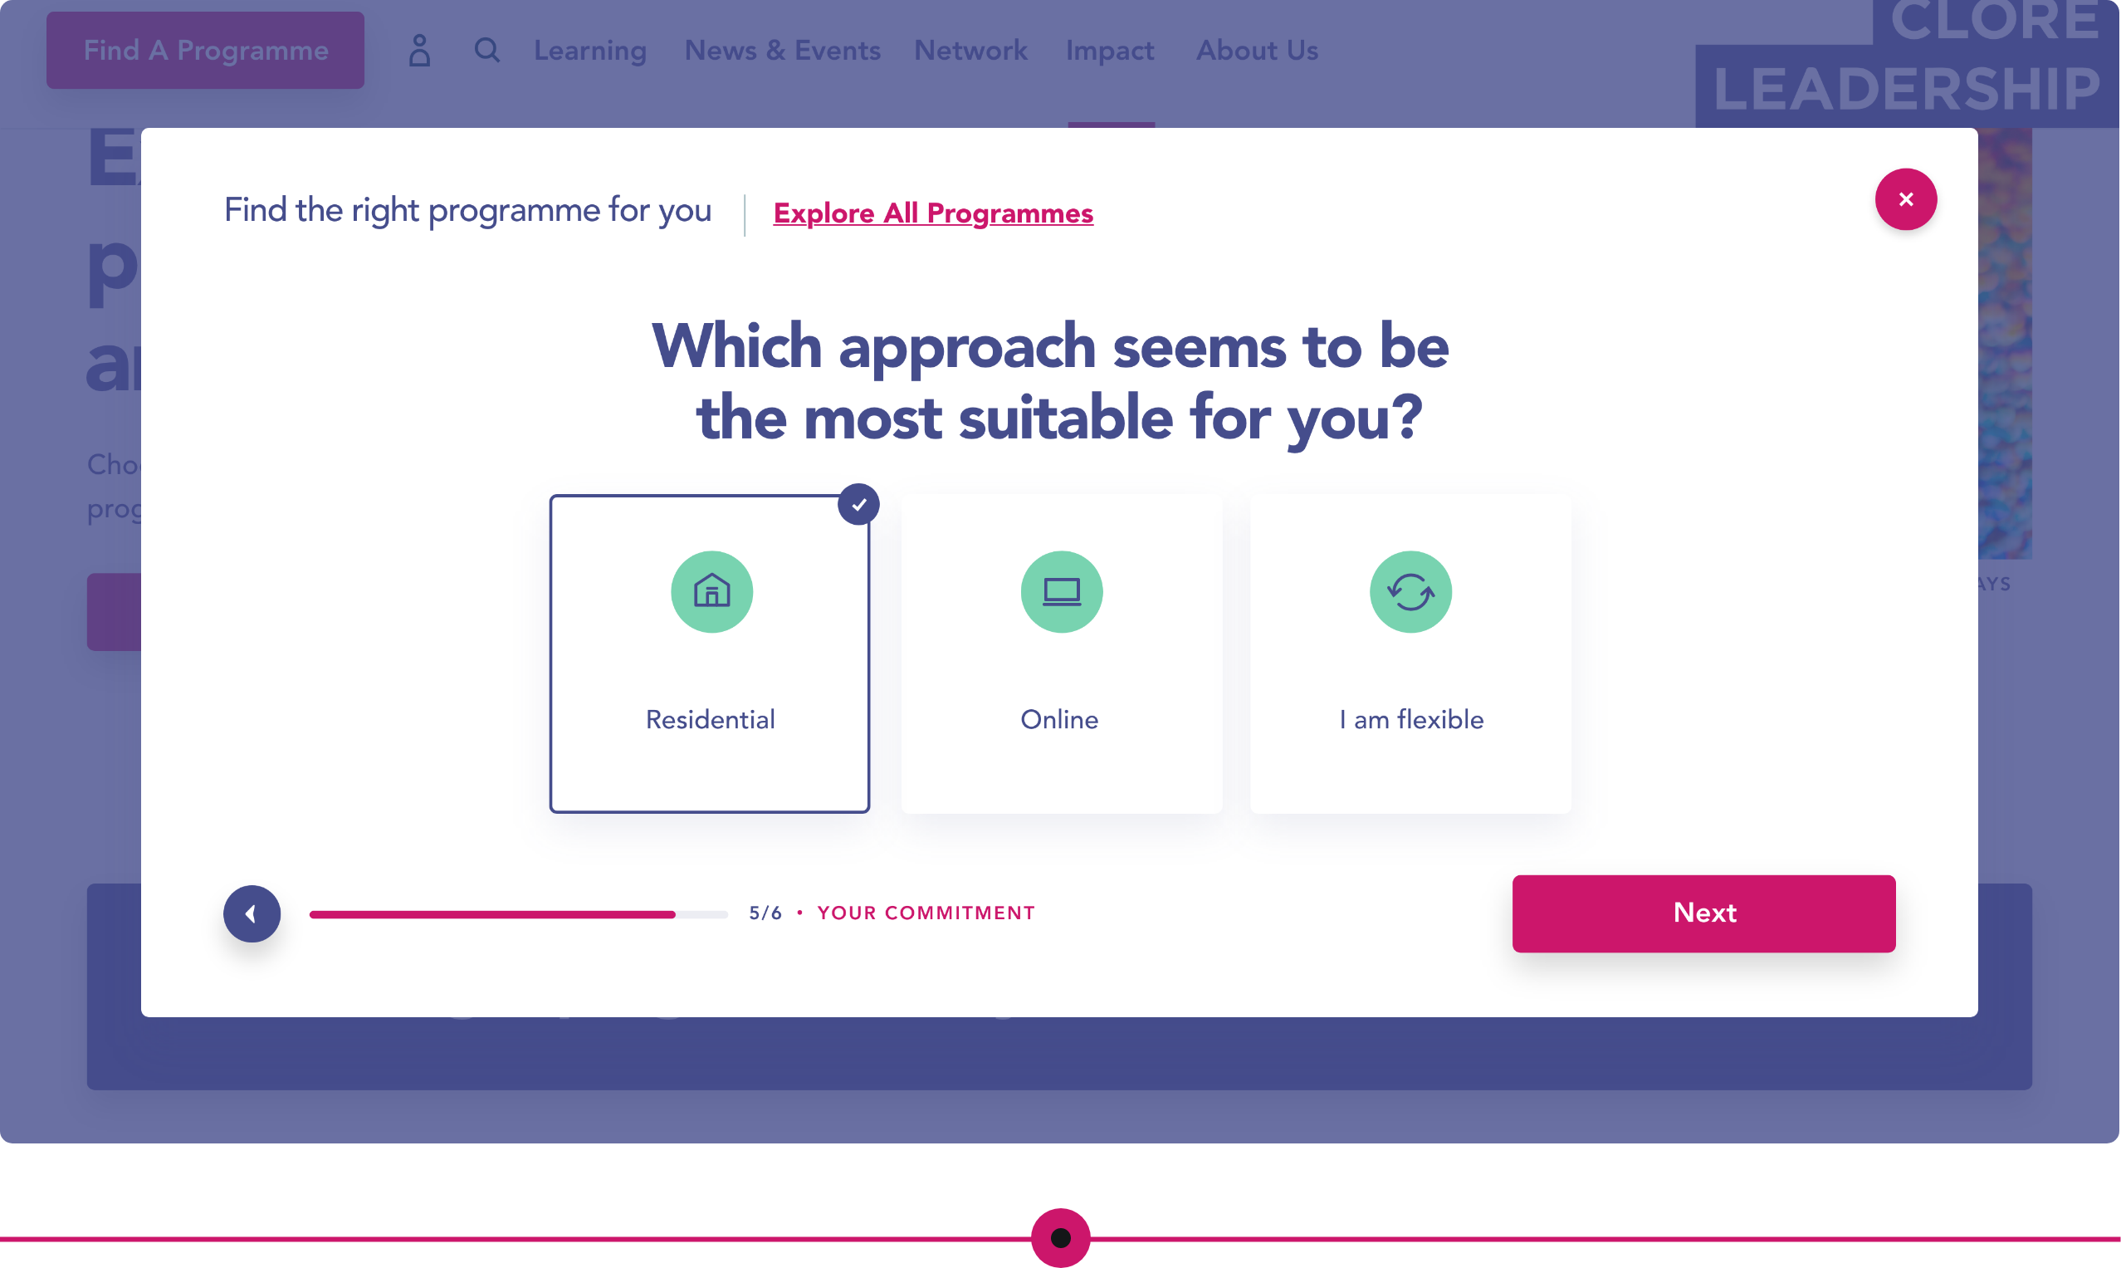Click the back arrow navigation icon
Screen dimensions: 2121x1268
click(252, 913)
